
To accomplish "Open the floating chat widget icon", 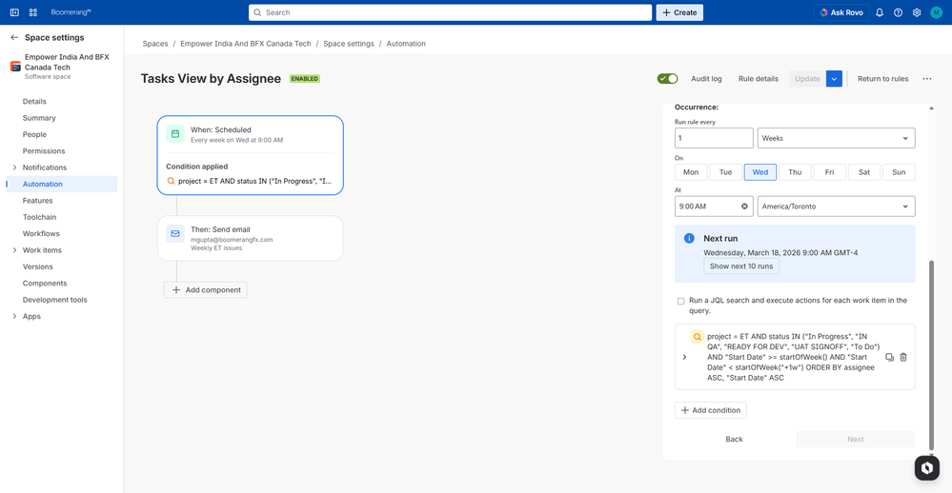I will (x=927, y=467).
